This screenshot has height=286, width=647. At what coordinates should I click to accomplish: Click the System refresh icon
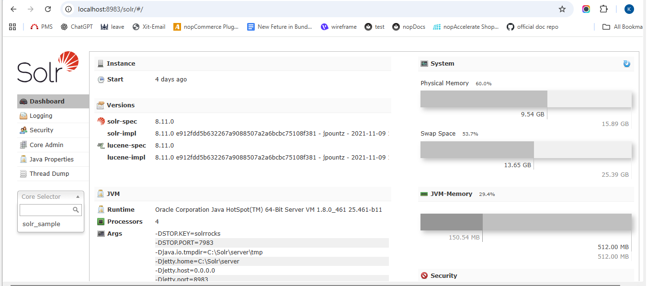point(626,64)
